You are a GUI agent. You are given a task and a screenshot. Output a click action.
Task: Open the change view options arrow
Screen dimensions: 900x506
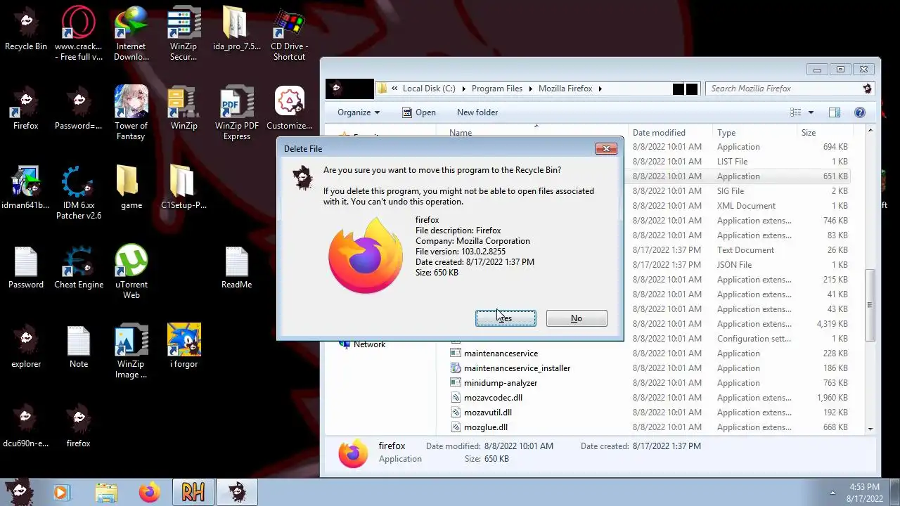[x=810, y=112]
